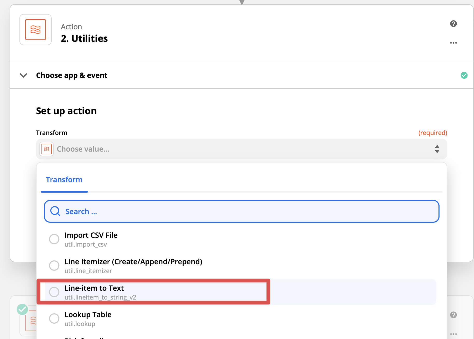Select the Import CSV File radio option
This screenshot has height=339, width=474.
coord(54,239)
